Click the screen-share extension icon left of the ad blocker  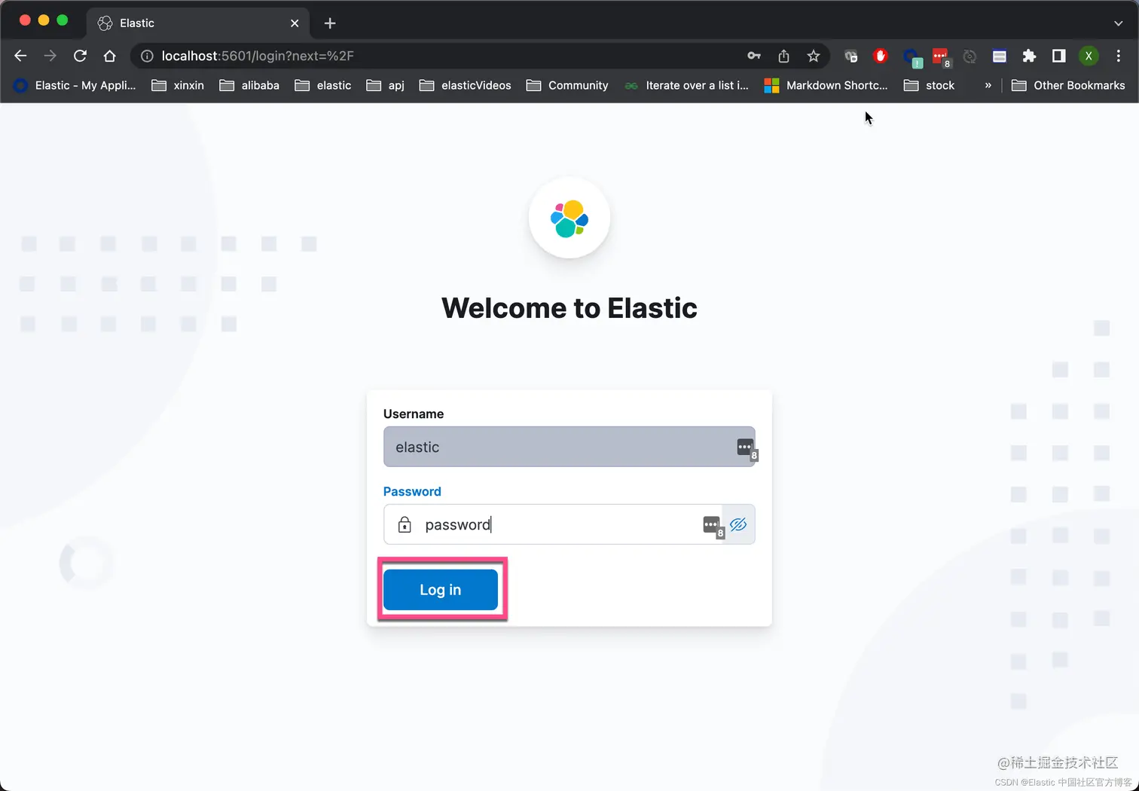pyautogui.click(x=850, y=56)
